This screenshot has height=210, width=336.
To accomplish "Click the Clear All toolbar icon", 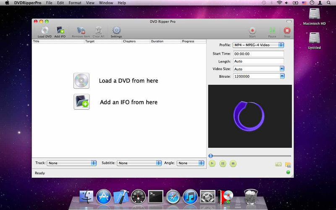I will pos(98,31).
